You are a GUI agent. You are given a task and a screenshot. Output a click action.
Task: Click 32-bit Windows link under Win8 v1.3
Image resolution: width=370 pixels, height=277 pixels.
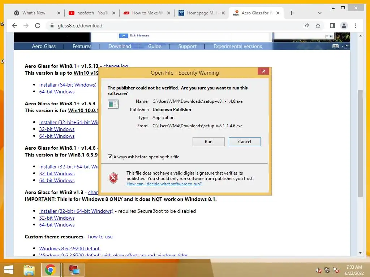tap(57, 218)
